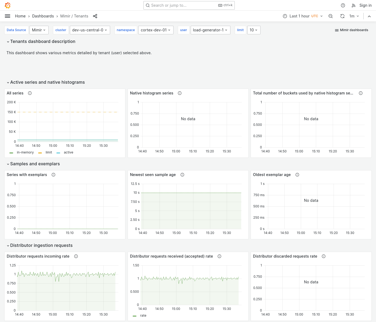
Task: Collapse the Samples and exemplars section
Action: point(33,164)
